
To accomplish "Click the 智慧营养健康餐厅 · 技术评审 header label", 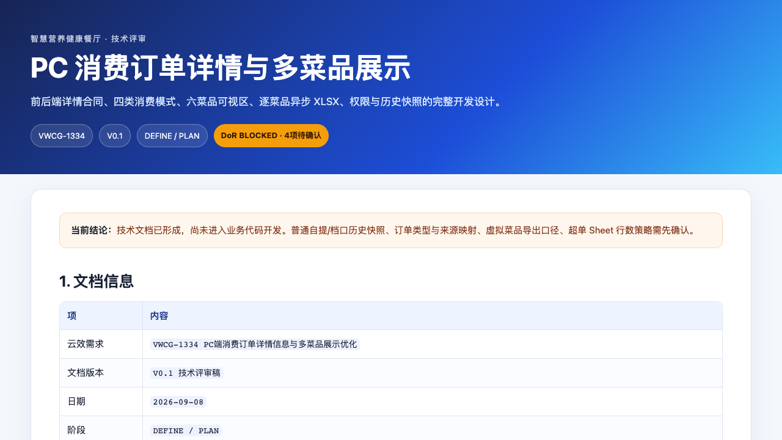I will (x=89, y=38).
